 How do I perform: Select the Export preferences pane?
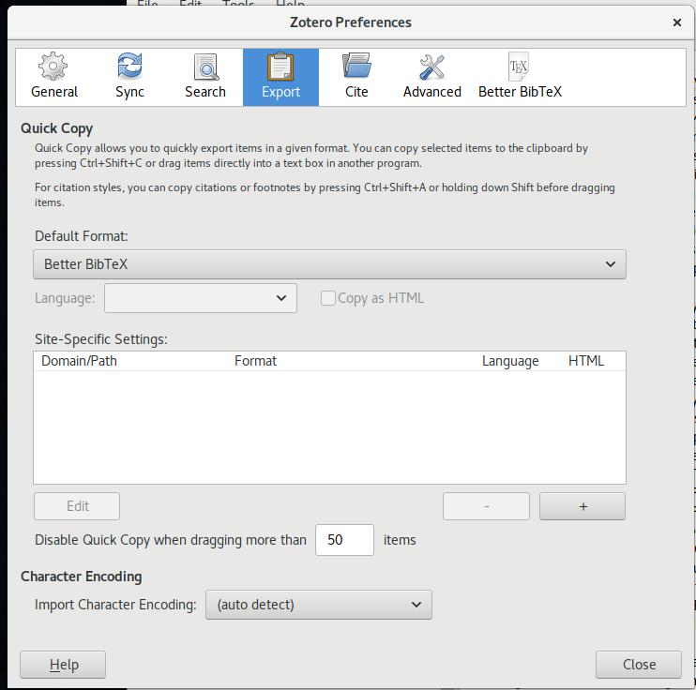[x=280, y=77]
